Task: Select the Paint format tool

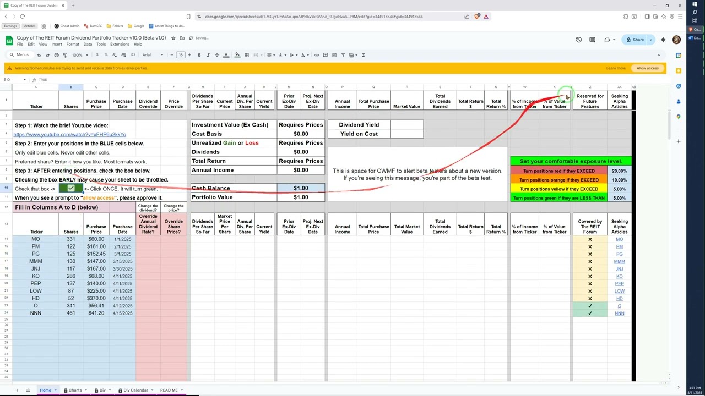Action: pos(65,55)
